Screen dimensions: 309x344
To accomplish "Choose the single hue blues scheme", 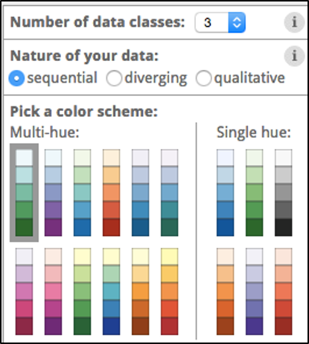I will 225,193.
